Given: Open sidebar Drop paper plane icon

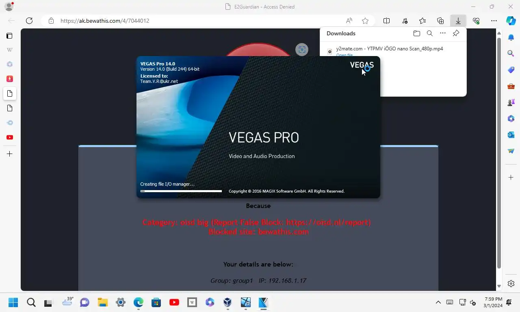Looking at the screenshot, I should coord(511,151).
